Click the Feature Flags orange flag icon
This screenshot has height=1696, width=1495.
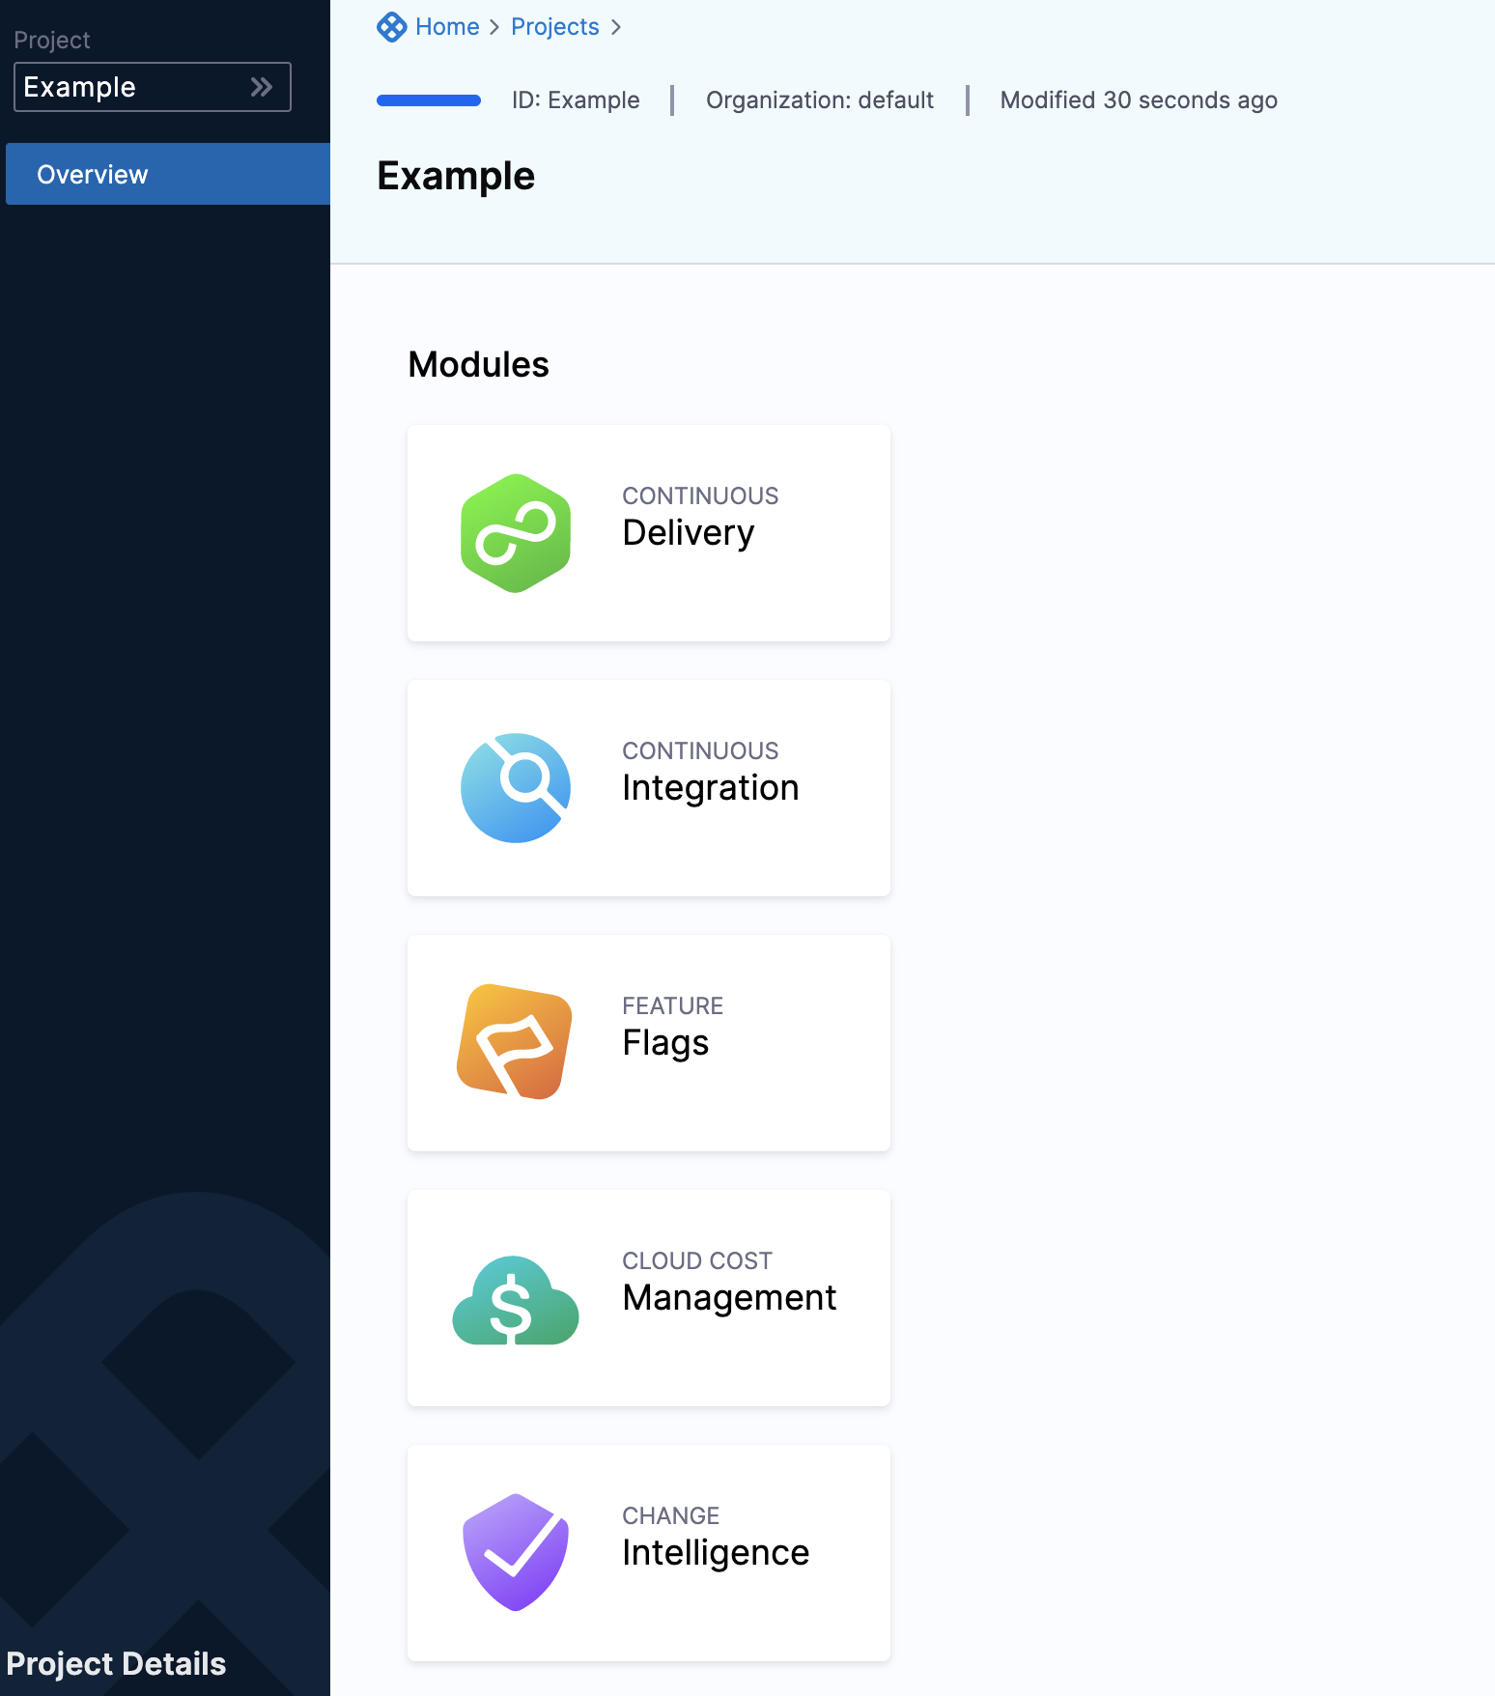(515, 1042)
